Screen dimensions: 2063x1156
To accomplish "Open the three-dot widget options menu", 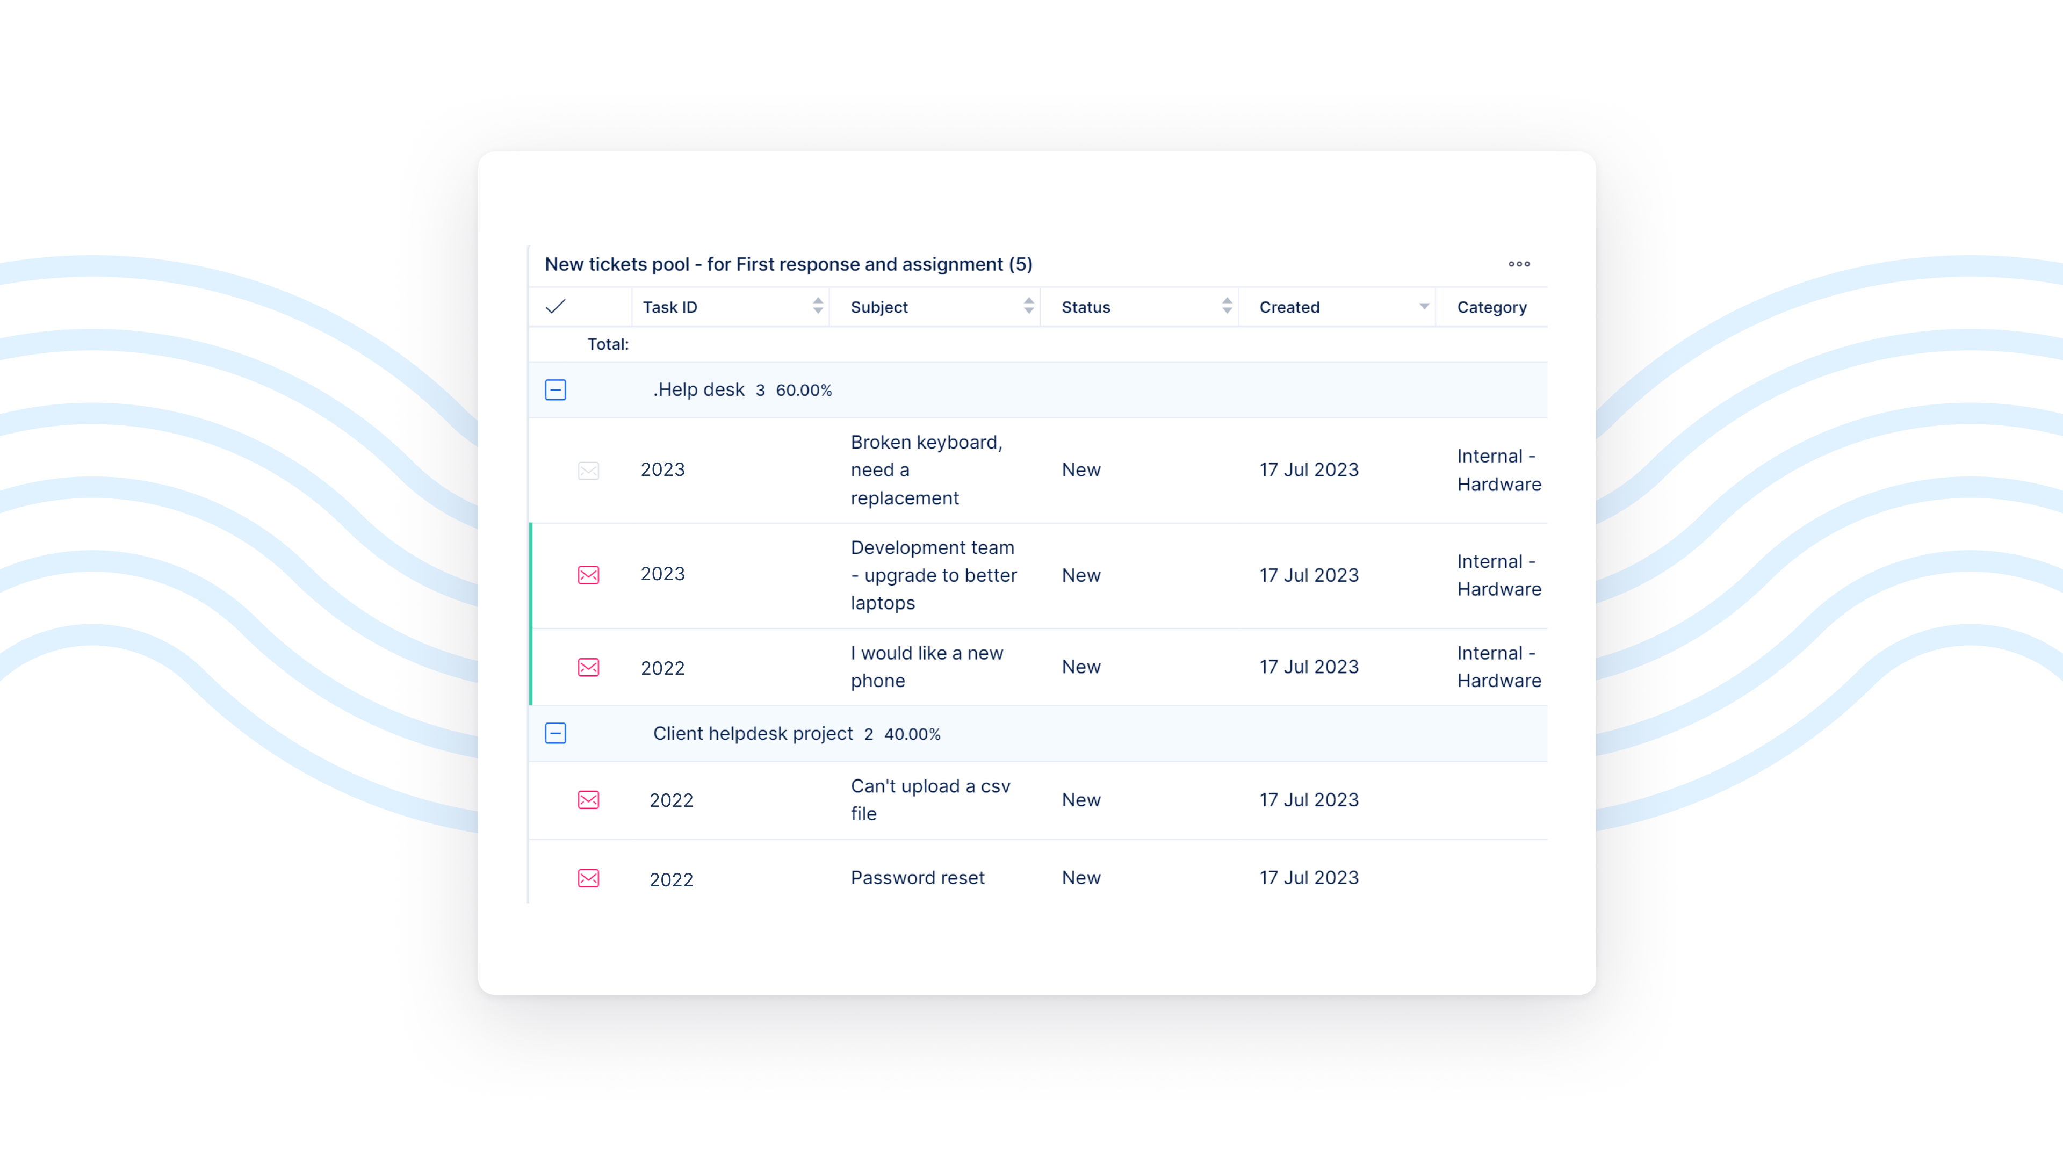I will pyautogui.click(x=1518, y=264).
